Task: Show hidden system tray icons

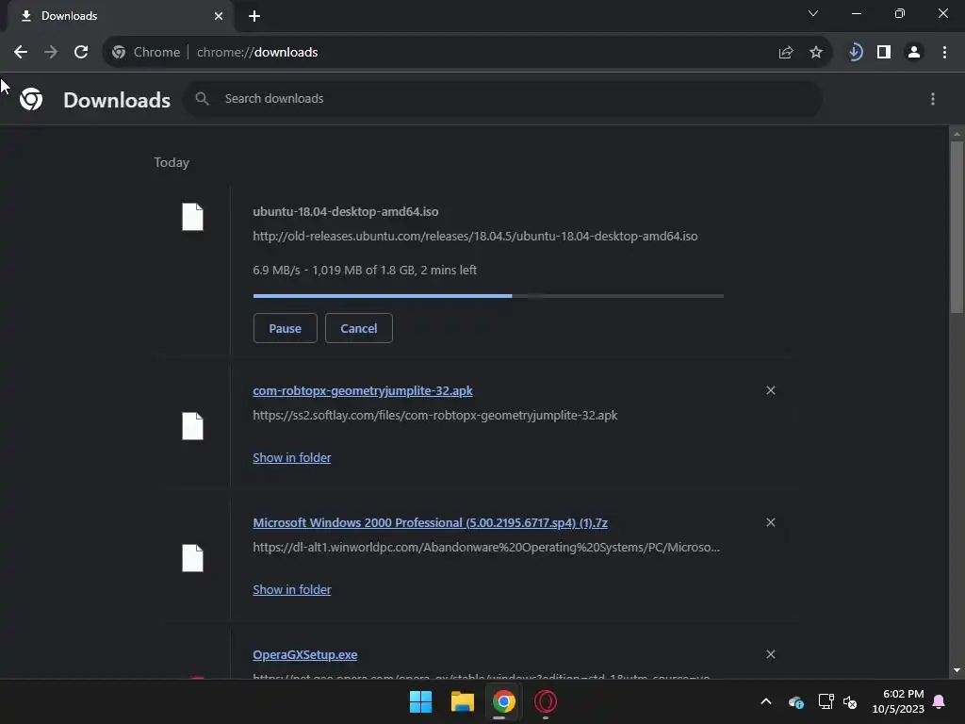Action: (x=765, y=701)
